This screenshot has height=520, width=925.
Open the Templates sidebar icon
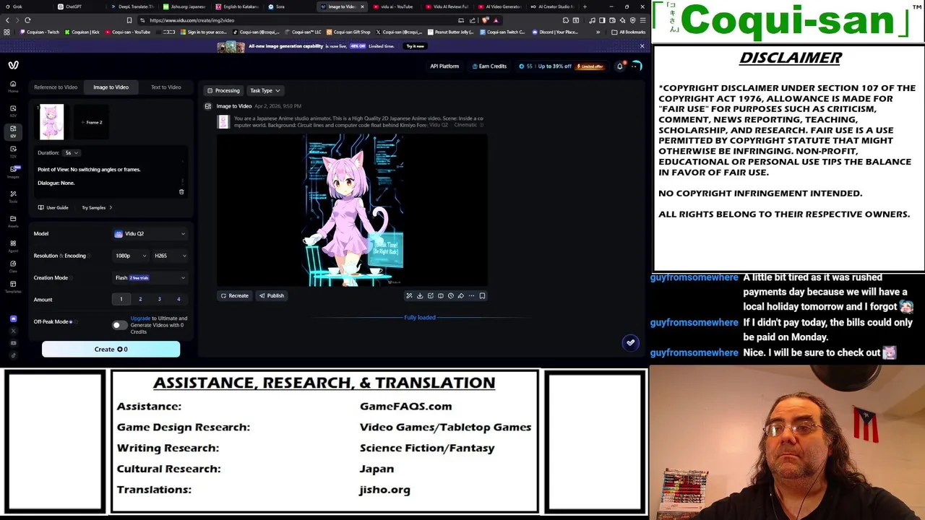coord(13,286)
